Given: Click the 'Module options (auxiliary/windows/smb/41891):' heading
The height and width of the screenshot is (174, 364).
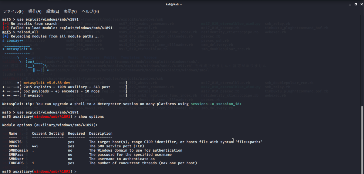Looking at the screenshot, I should pyautogui.click(x=50, y=125).
